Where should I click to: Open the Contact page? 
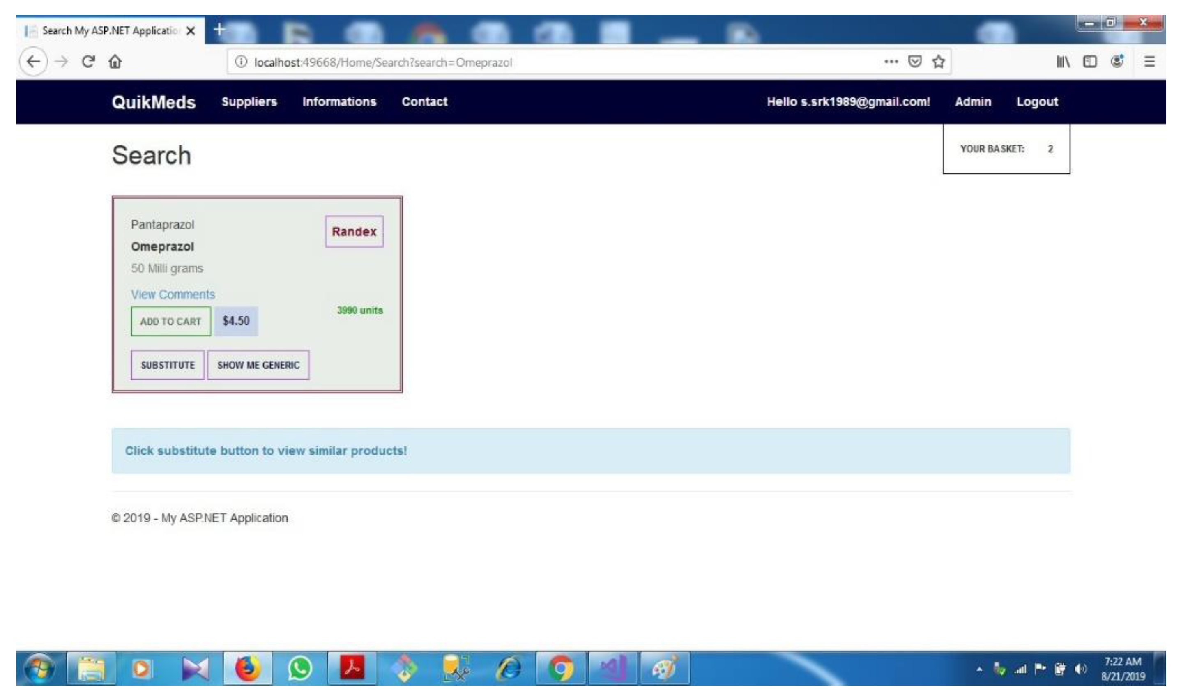pyautogui.click(x=425, y=101)
